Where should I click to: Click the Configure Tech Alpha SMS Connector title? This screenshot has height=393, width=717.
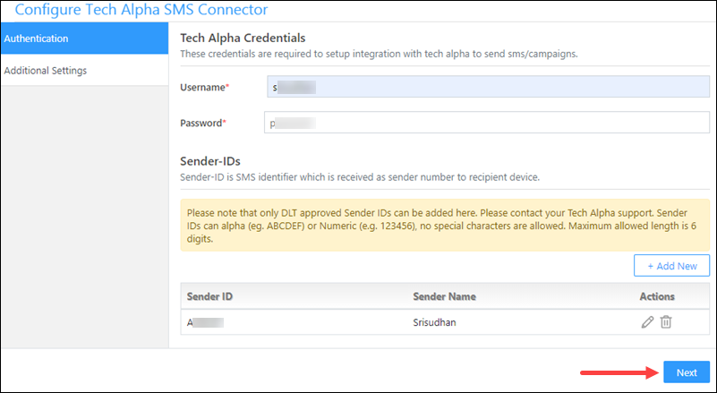[x=141, y=9]
